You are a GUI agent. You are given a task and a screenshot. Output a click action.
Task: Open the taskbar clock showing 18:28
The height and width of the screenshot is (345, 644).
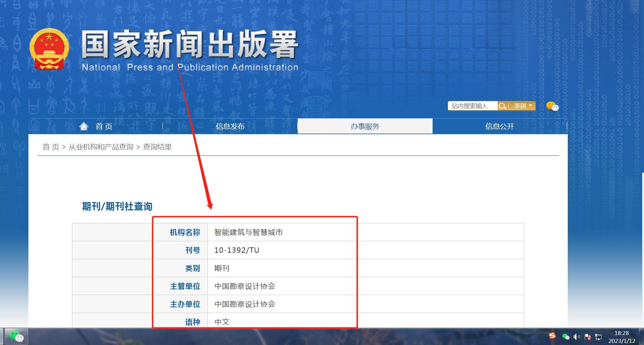point(622,337)
